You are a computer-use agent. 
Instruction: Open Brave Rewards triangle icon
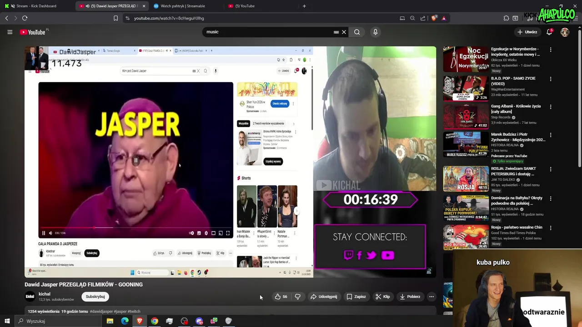(x=444, y=18)
